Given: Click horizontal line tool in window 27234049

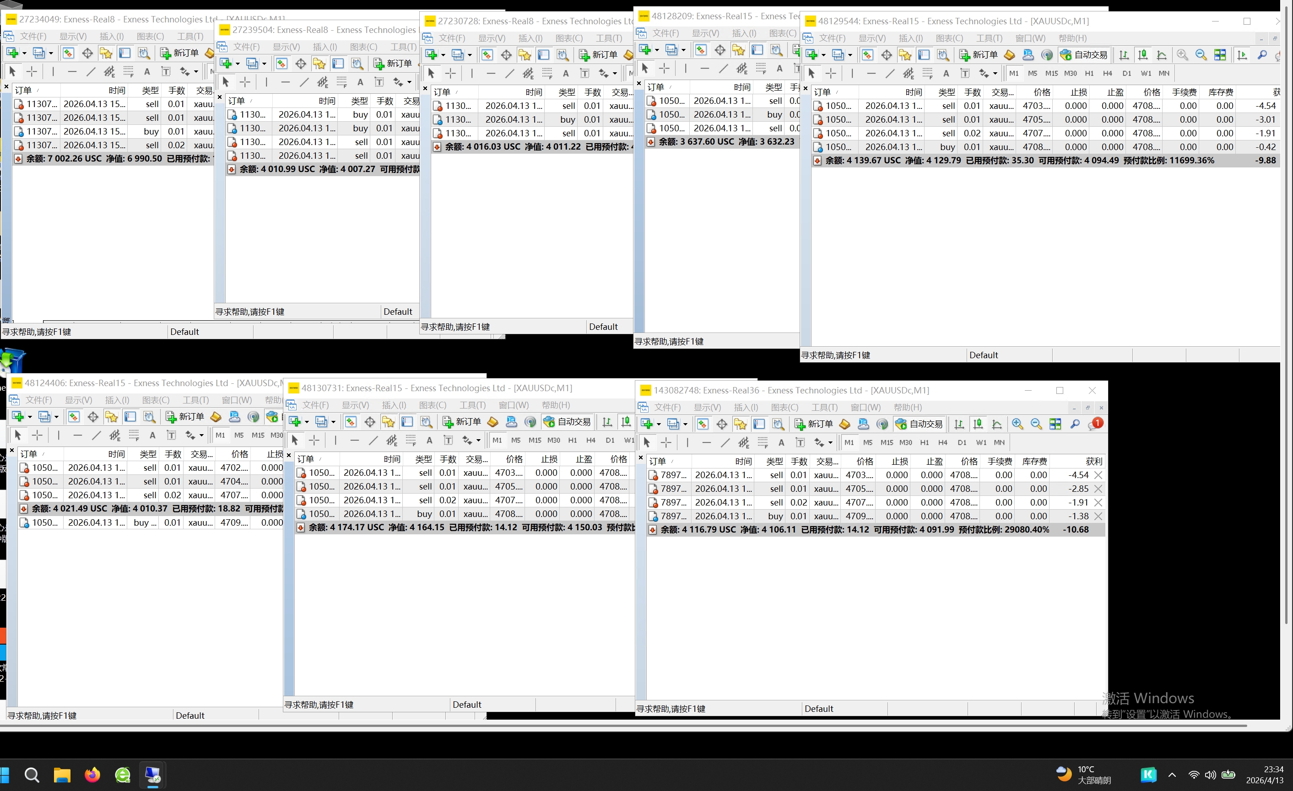Looking at the screenshot, I should click(72, 72).
